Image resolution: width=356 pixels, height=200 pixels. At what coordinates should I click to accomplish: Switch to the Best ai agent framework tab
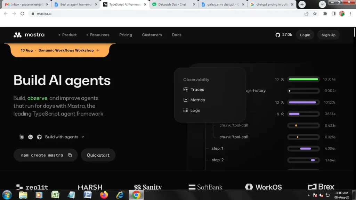pyautogui.click(x=76, y=4)
